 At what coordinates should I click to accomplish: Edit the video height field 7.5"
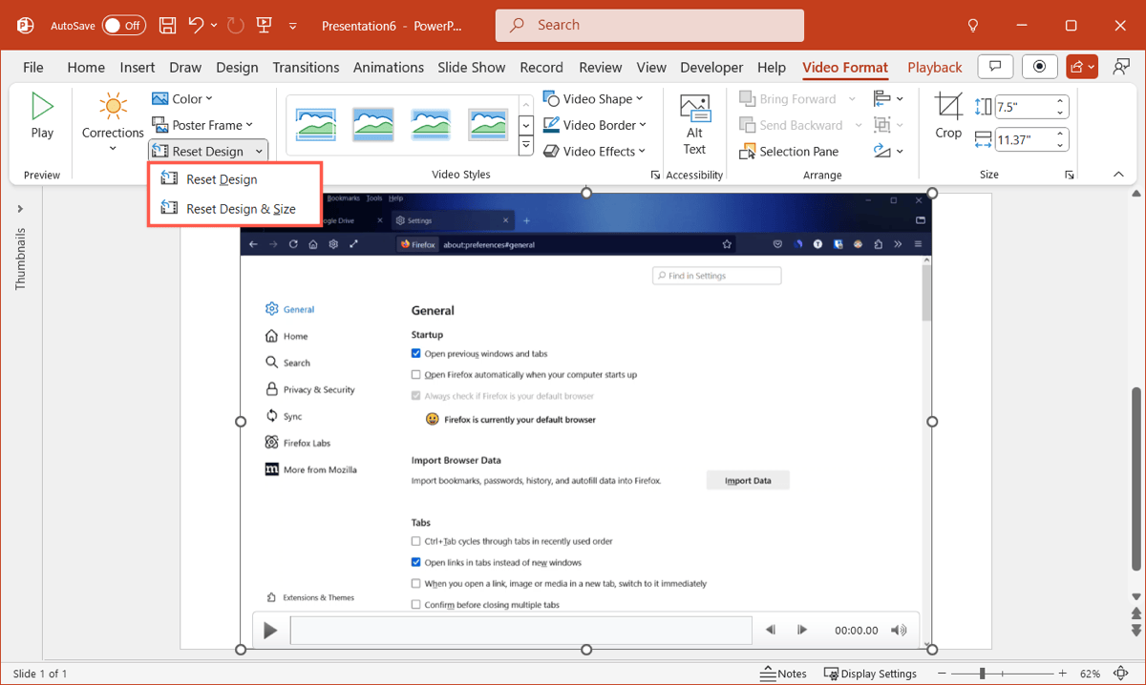1024,107
